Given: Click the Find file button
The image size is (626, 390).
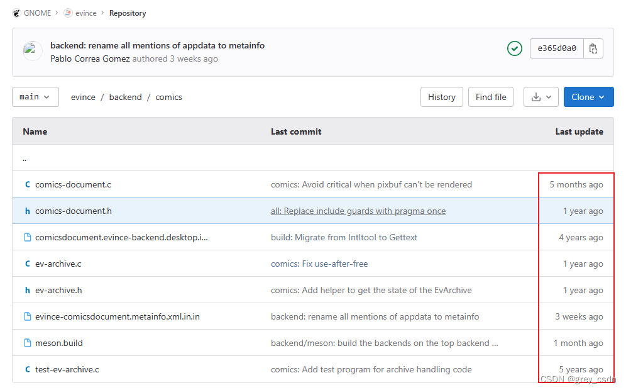Looking at the screenshot, I should [x=491, y=97].
